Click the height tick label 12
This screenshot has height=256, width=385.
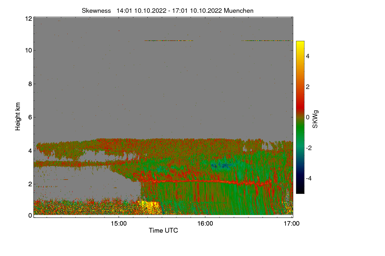pyautogui.click(x=28, y=19)
